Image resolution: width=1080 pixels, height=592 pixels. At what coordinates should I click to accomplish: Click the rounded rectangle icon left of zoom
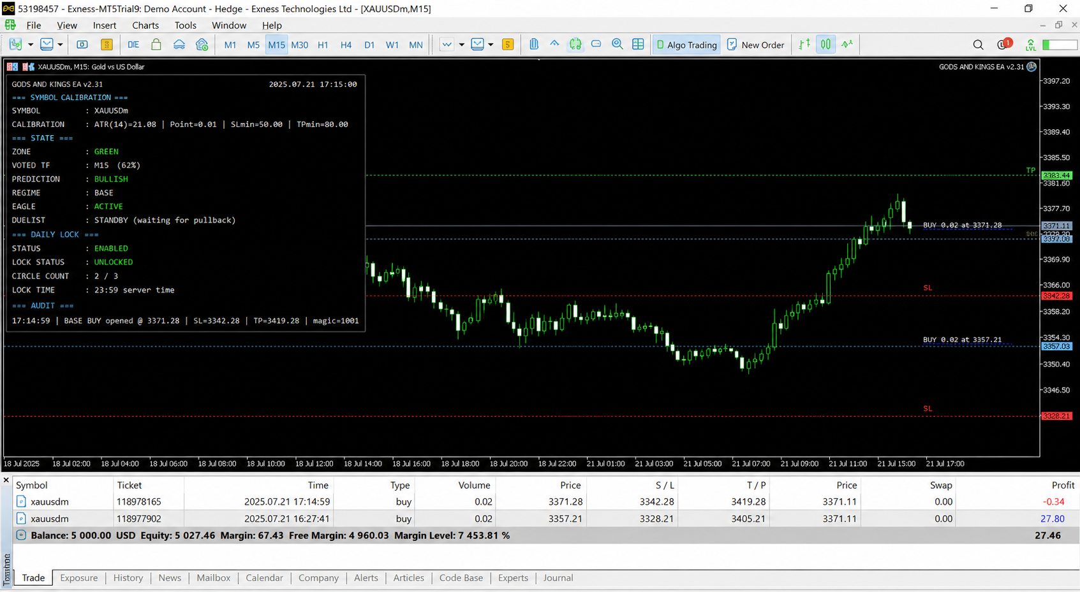point(596,45)
